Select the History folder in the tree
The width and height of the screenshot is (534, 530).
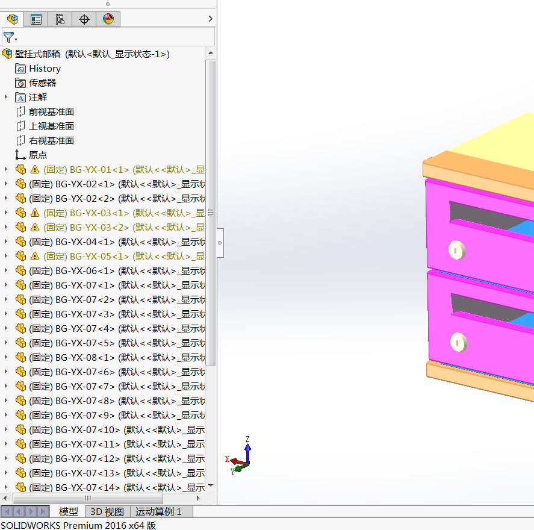point(45,69)
